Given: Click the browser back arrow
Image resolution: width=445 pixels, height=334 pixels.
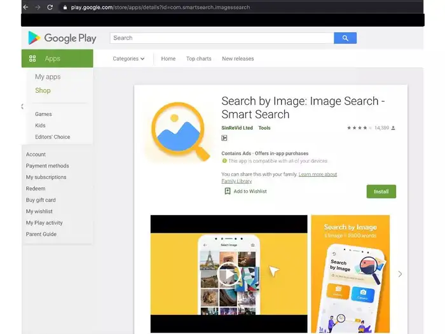Looking at the screenshot, I should pos(25,7).
